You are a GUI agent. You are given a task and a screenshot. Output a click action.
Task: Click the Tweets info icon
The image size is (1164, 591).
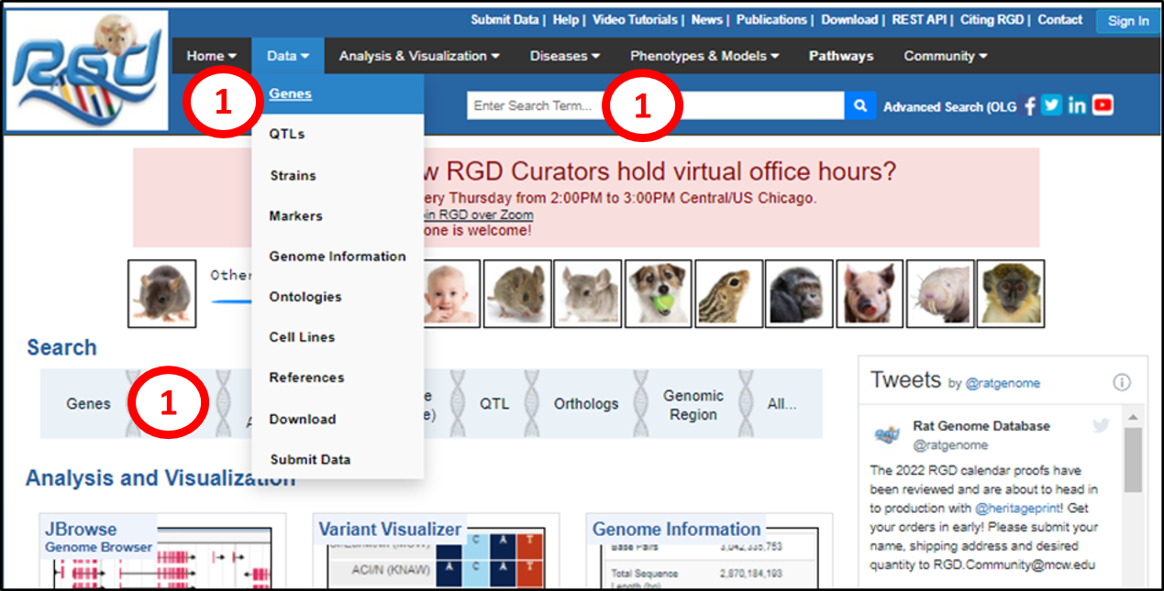(1121, 382)
